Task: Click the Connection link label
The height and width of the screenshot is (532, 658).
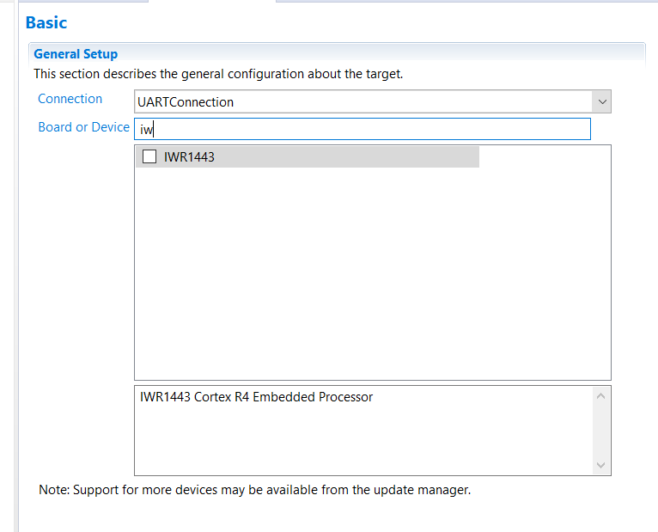Action: (x=70, y=99)
